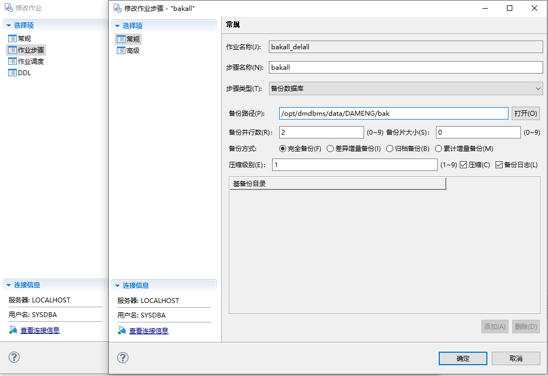The width and height of the screenshot is (548, 376).
Task: Choose 归档备份 backup mode
Action: 389,149
